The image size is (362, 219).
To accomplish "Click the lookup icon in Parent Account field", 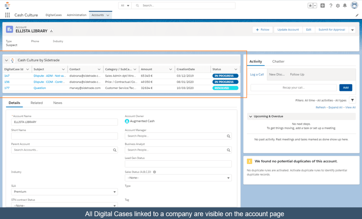I will point(115,150).
